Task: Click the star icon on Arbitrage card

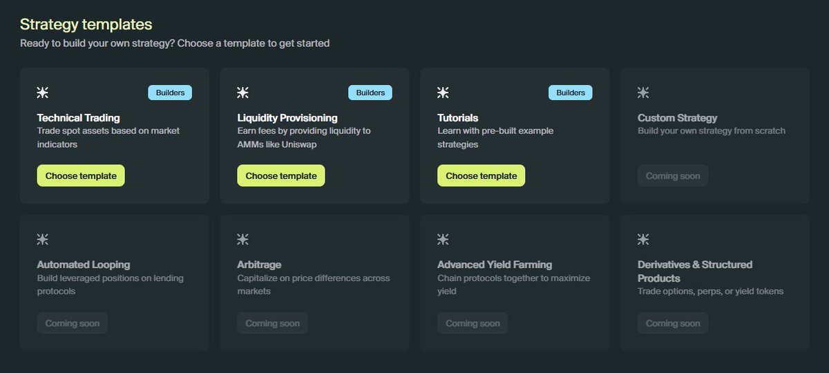Action: pos(243,239)
